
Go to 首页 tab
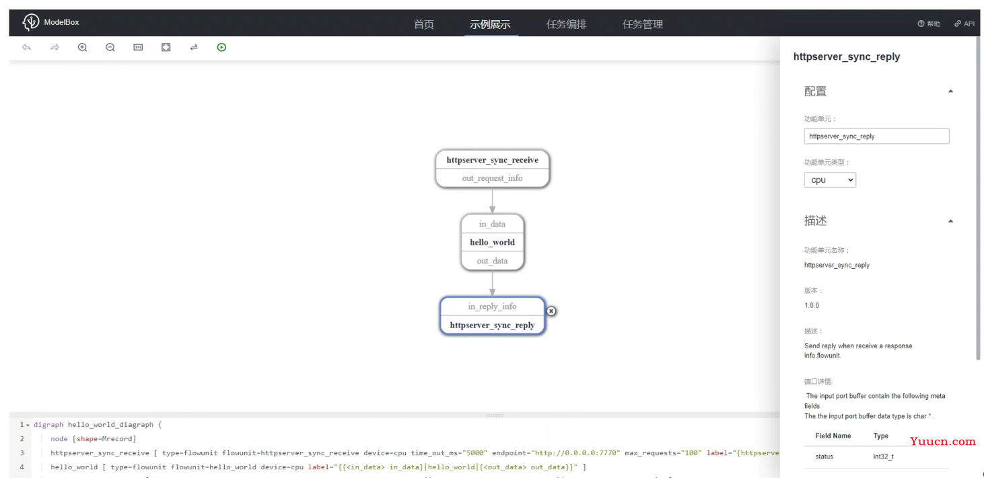[x=424, y=24]
